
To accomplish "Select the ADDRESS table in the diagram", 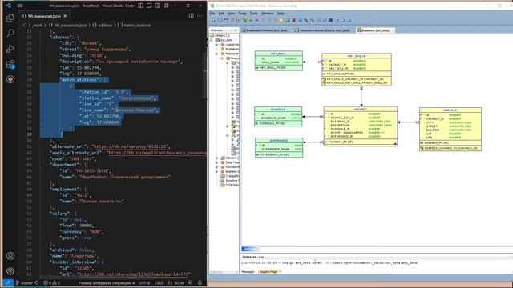I will pyautogui.click(x=450, y=129).
